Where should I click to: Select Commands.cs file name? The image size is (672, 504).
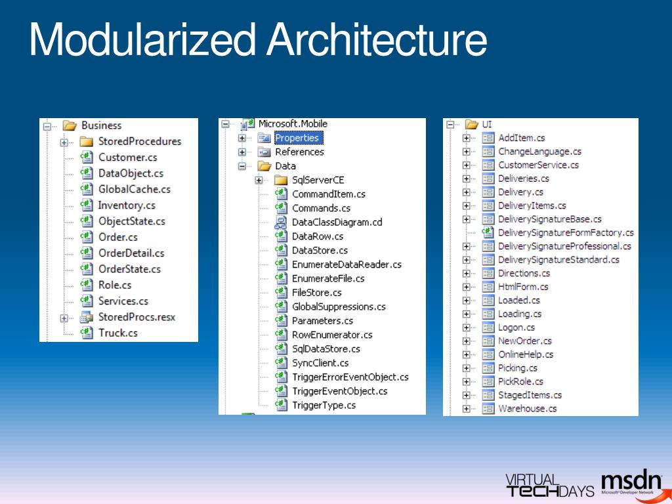point(321,208)
